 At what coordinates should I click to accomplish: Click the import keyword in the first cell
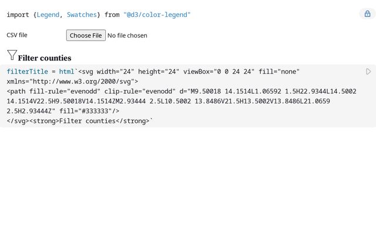point(19,14)
